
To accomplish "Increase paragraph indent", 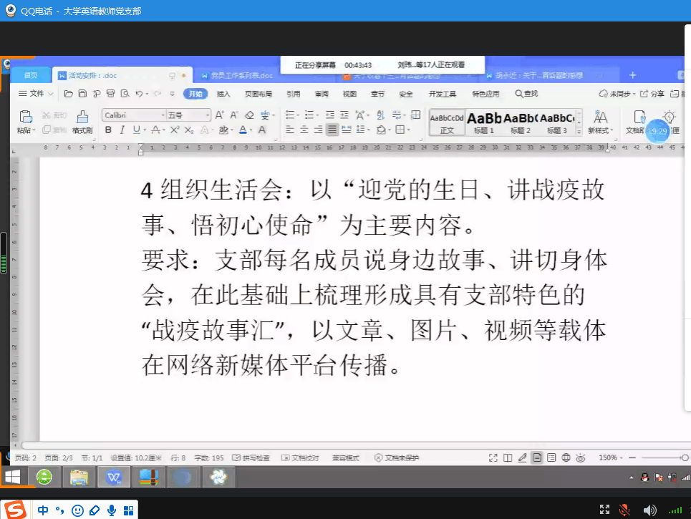I will (x=344, y=115).
